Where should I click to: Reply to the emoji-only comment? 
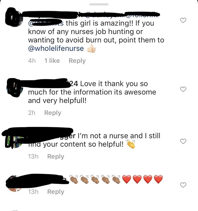[x=56, y=192]
